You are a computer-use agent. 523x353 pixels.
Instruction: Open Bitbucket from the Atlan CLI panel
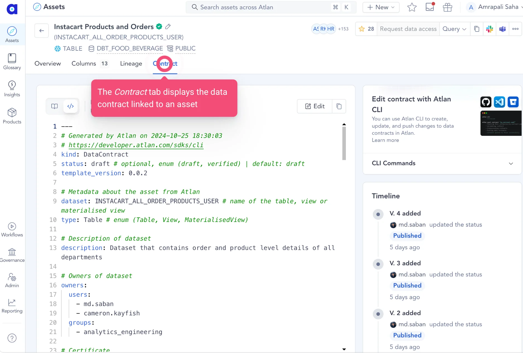pos(513,102)
